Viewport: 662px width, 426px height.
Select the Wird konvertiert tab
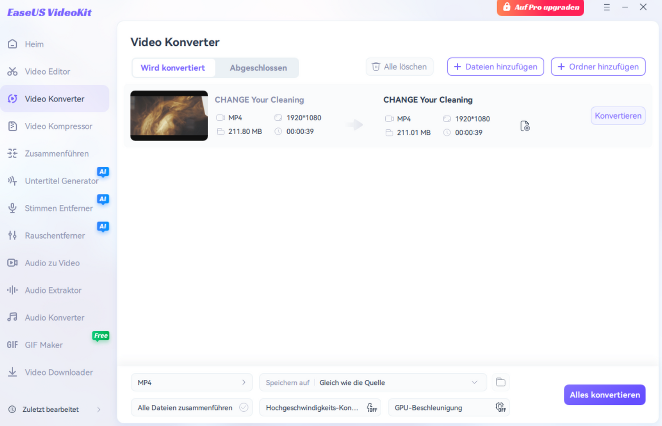coord(173,68)
